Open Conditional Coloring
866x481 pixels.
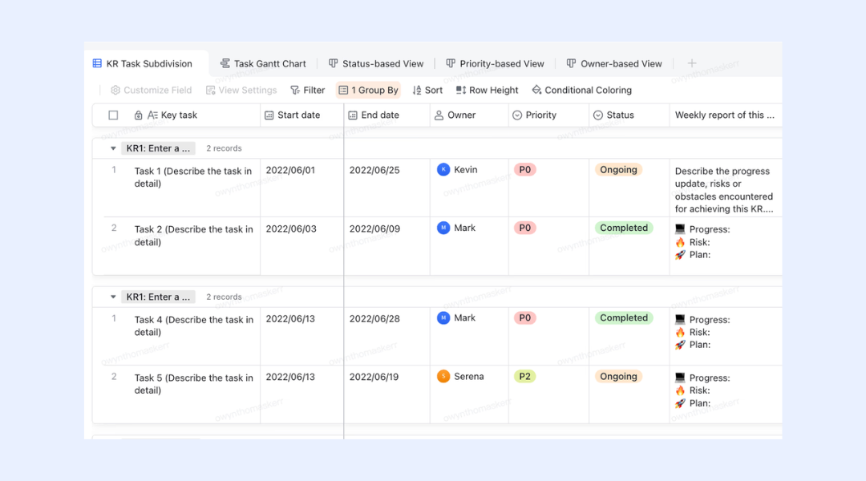point(581,90)
